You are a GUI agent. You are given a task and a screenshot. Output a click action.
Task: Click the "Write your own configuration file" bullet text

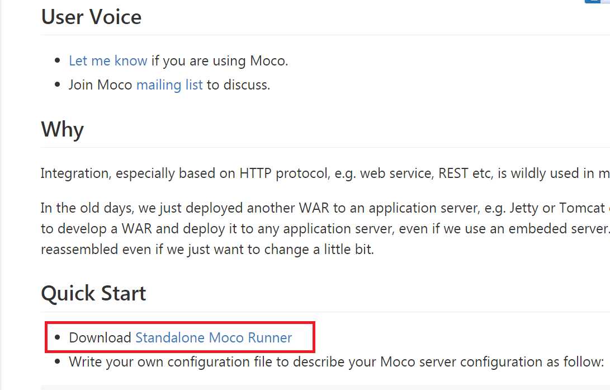(336, 362)
